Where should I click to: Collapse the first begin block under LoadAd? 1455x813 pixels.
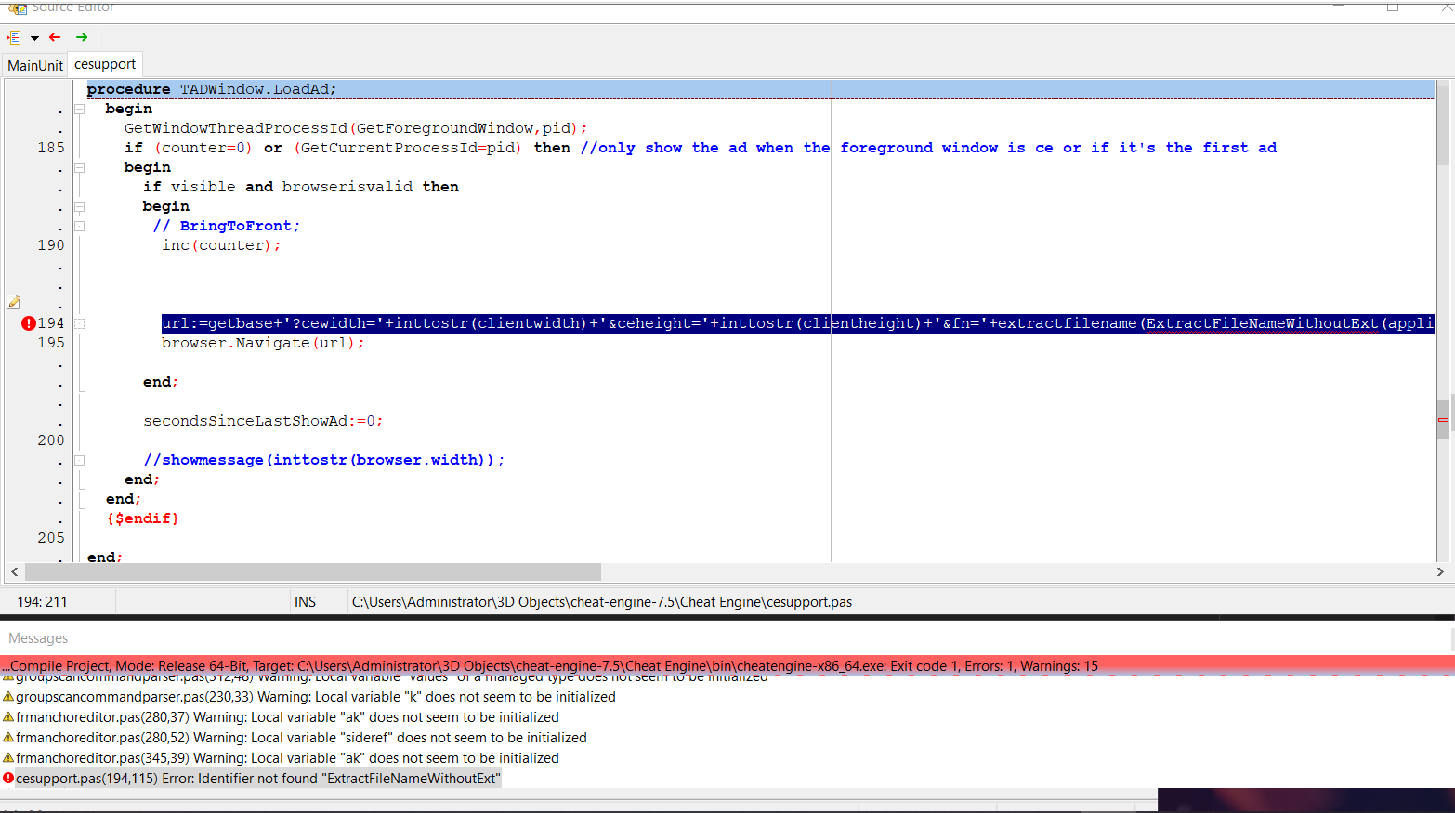pos(80,109)
